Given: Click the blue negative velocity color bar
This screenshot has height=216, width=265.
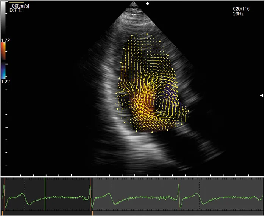Looking at the screenshot, I should click(3, 70).
